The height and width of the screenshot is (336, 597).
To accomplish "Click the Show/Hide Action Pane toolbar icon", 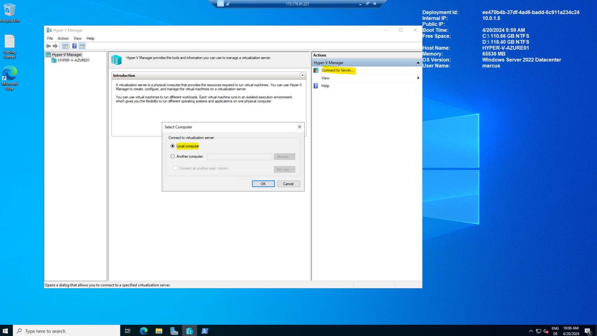I will (x=82, y=46).
